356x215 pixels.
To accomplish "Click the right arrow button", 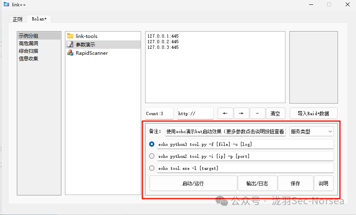I will pos(241,113).
